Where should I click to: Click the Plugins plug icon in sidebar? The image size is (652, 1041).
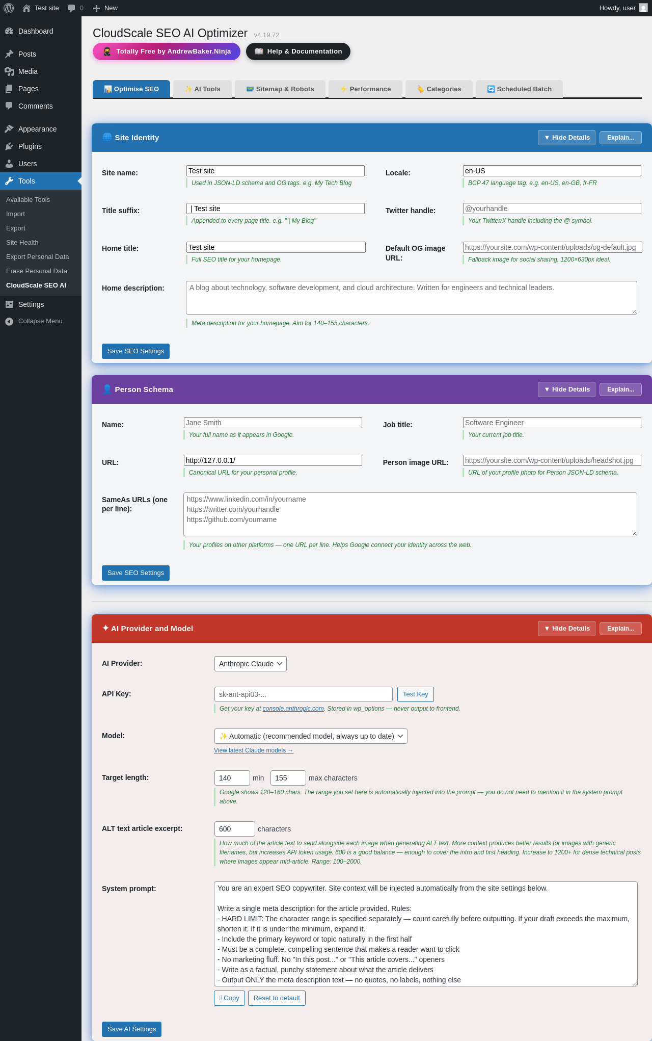[x=9, y=146]
